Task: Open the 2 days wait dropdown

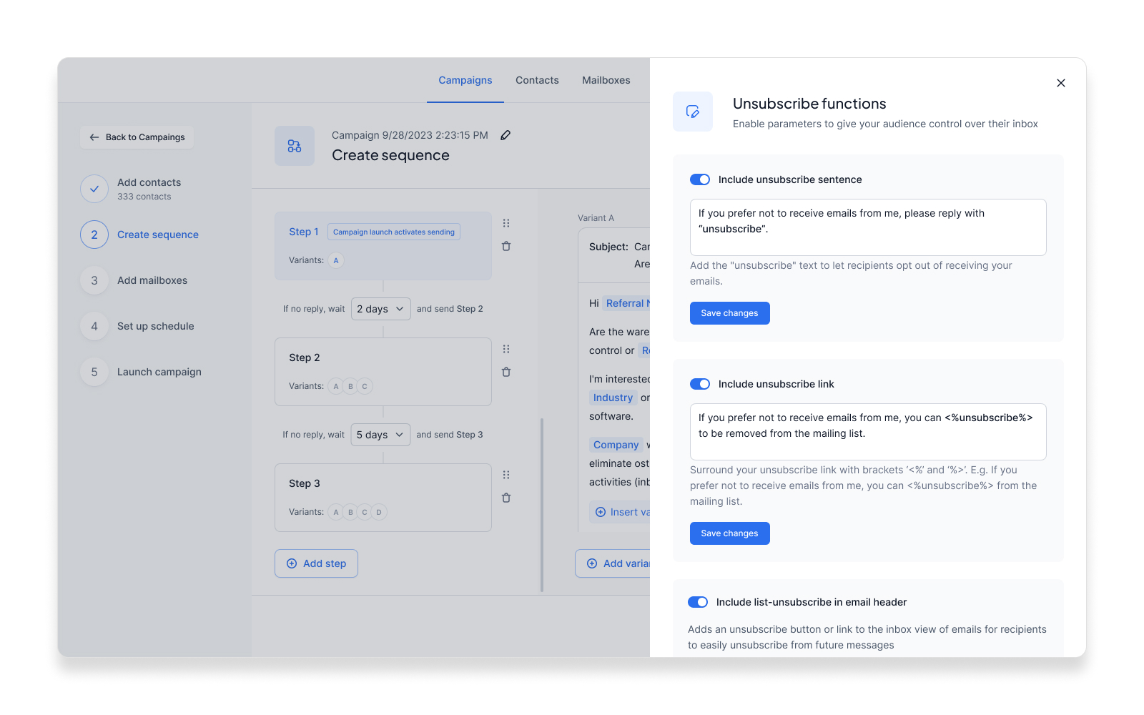Action: pyautogui.click(x=381, y=309)
